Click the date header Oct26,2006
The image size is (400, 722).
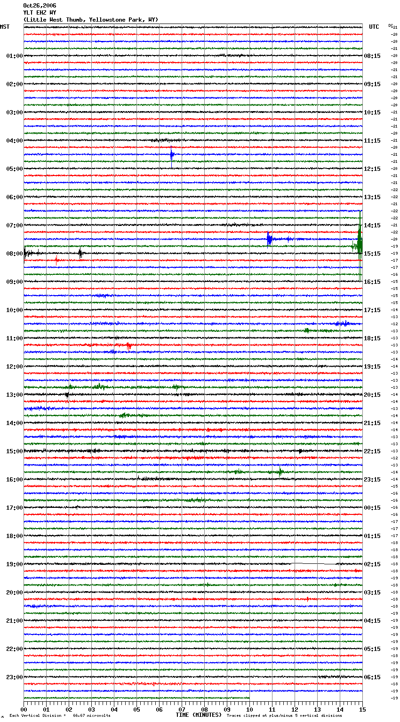40,6
